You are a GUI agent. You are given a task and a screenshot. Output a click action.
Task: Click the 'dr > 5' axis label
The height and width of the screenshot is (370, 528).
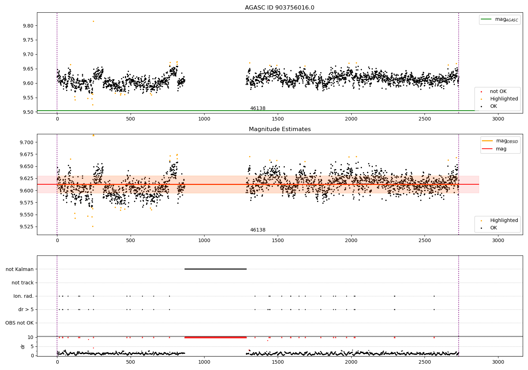pyautogui.click(x=26, y=309)
